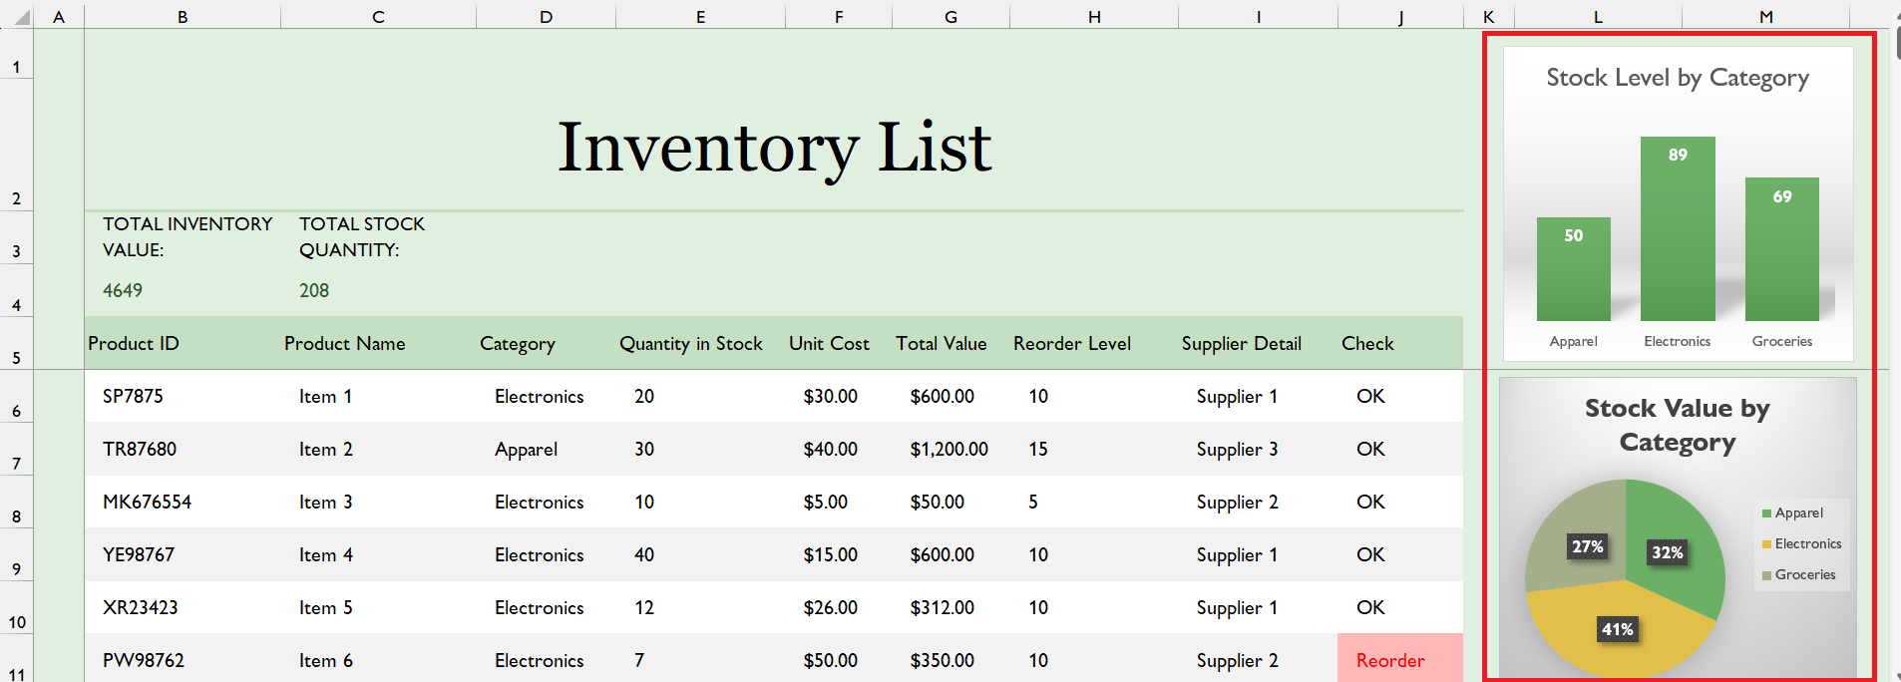The height and width of the screenshot is (682, 1901).
Task: Click the Unit Cost heading
Action: (x=829, y=343)
